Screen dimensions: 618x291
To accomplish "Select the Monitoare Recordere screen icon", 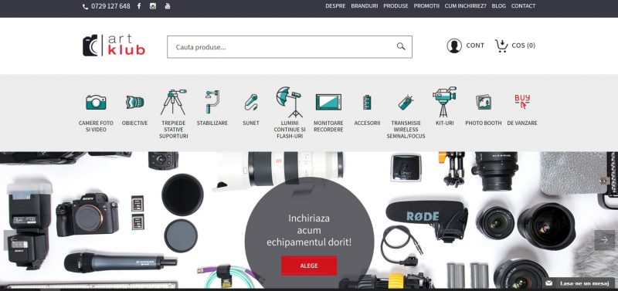I will [328, 102].
